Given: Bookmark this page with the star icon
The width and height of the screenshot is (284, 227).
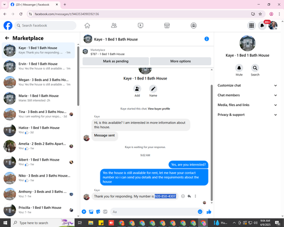Looking at the screenshot, I should click(x=260, y=14).
